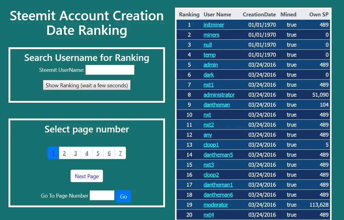Go to page 3
This screenshot has width=344, height=220.
click(75, 153)
